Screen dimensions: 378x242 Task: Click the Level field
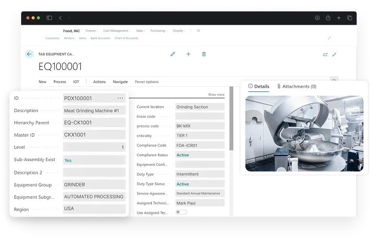[x=94, y=147]
